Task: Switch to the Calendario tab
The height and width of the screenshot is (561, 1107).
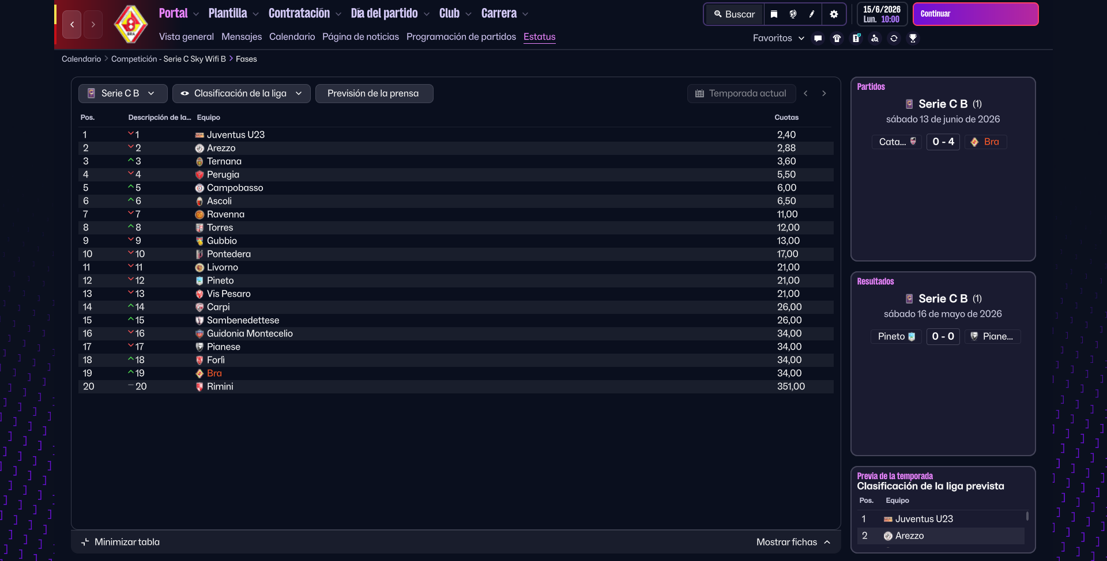Action: [292, 37]
